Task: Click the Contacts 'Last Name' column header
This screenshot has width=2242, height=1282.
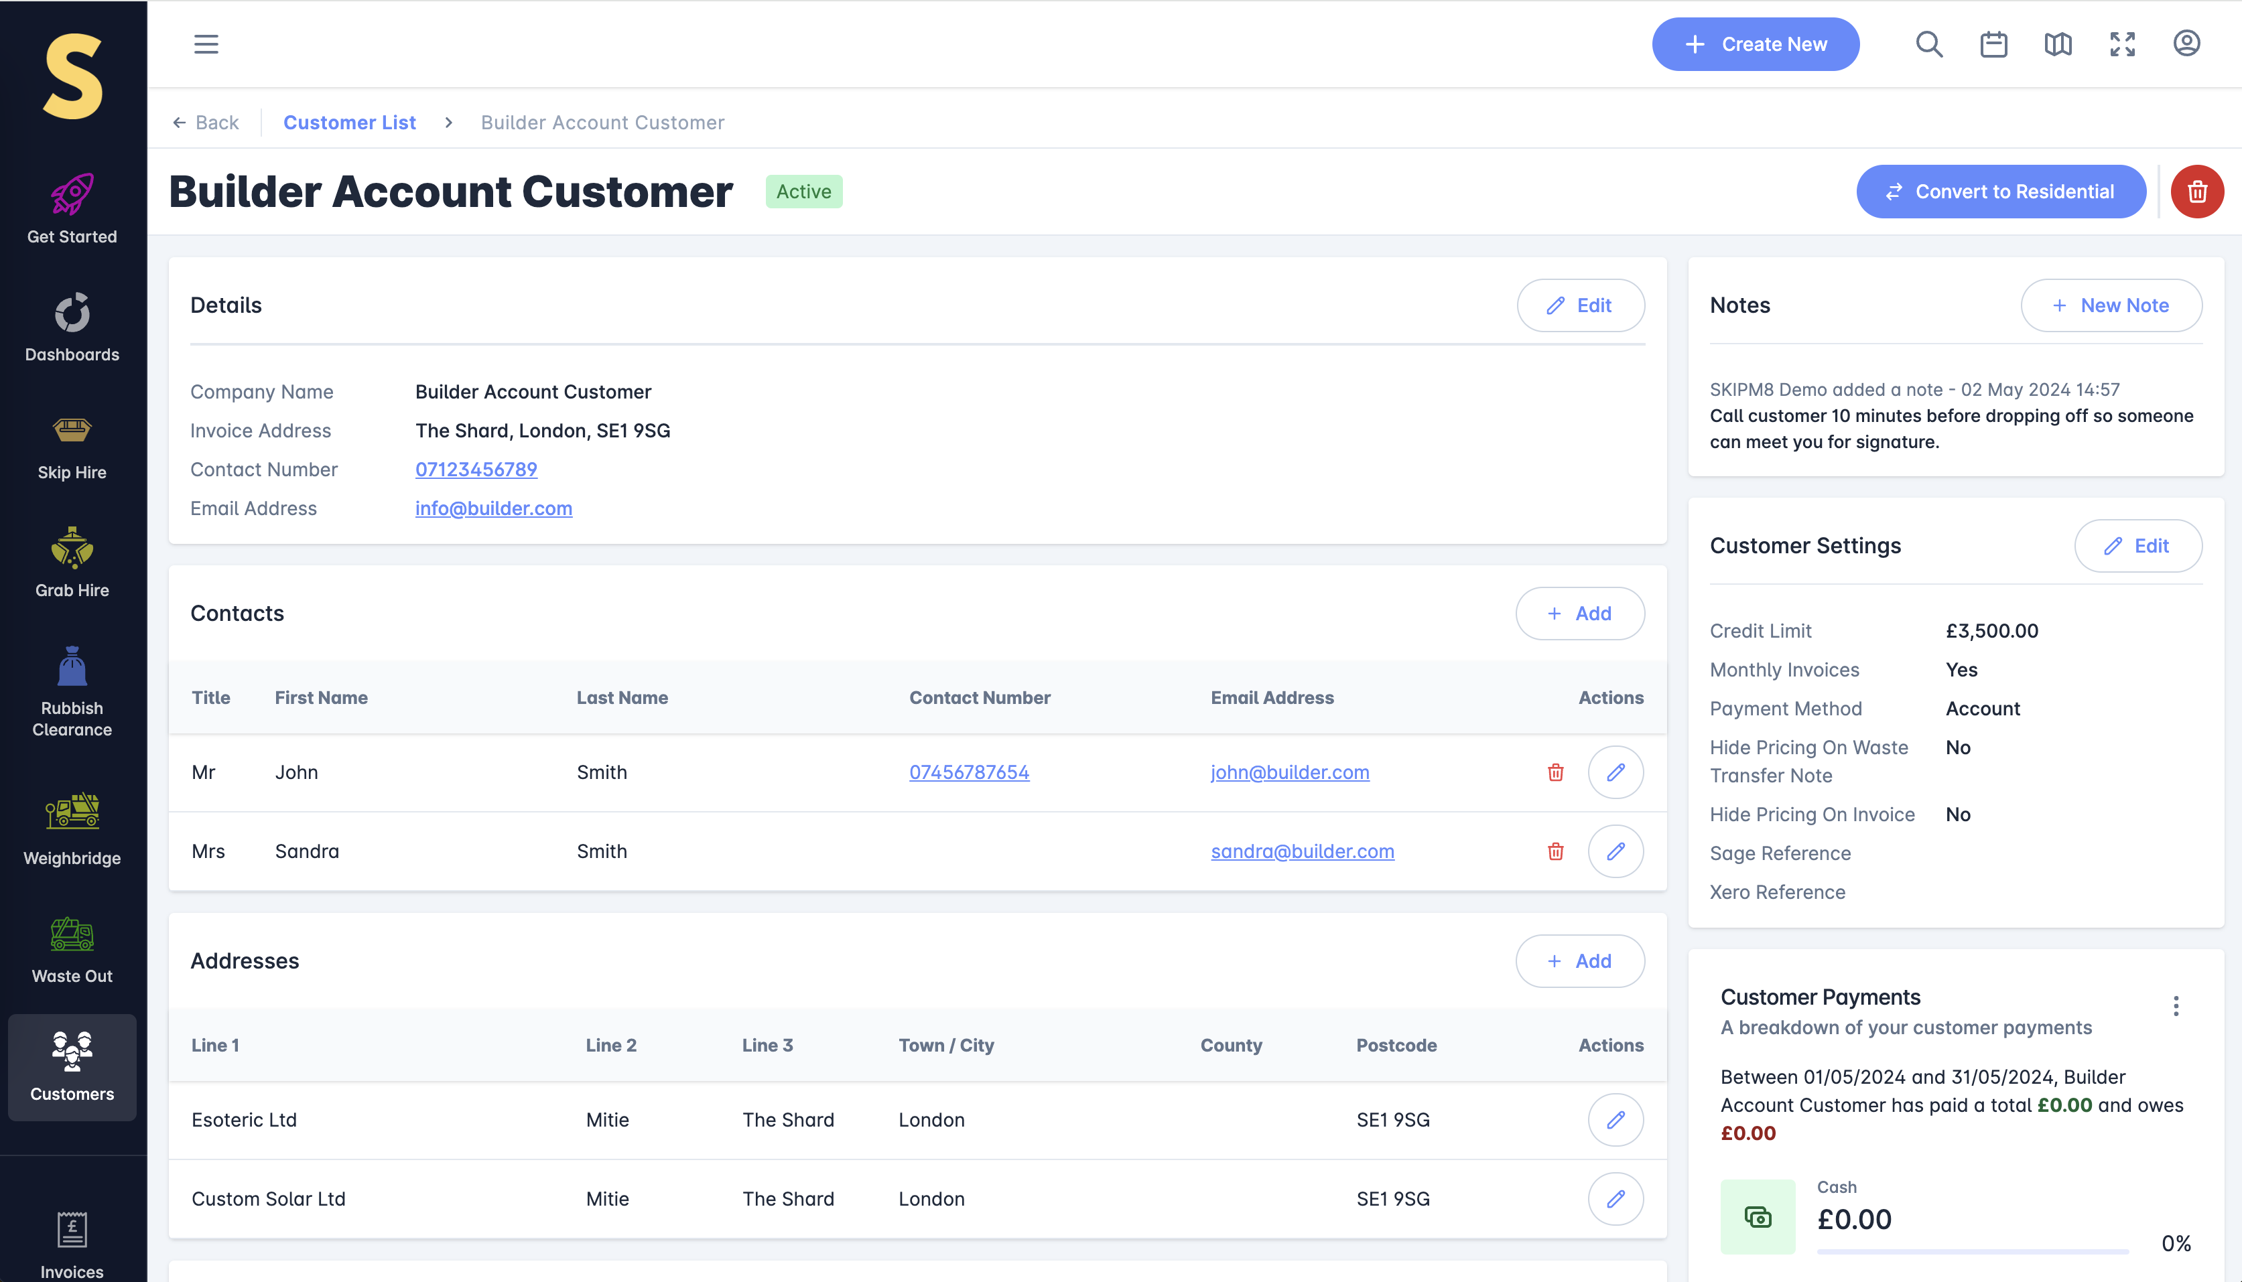Action: (x=622, y=697)
